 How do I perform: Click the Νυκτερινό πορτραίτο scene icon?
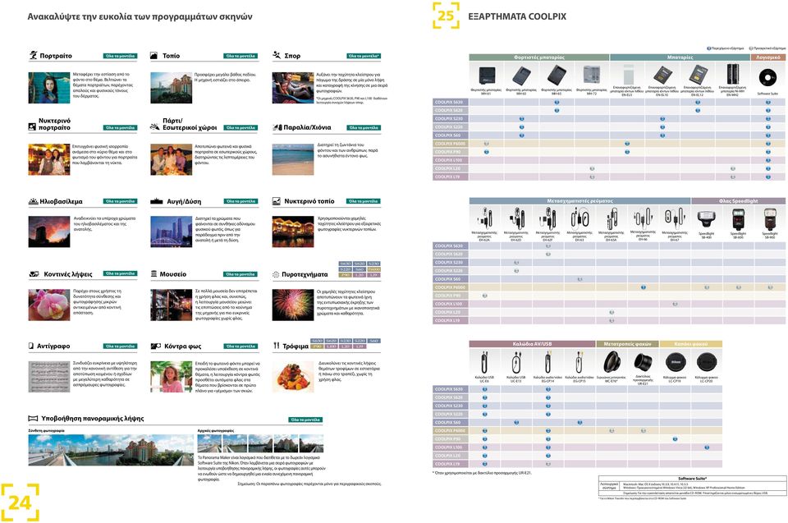(32, 126)
